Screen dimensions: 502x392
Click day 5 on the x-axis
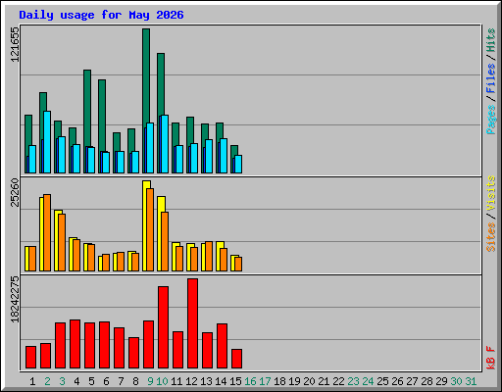click(x=91, y=381)
